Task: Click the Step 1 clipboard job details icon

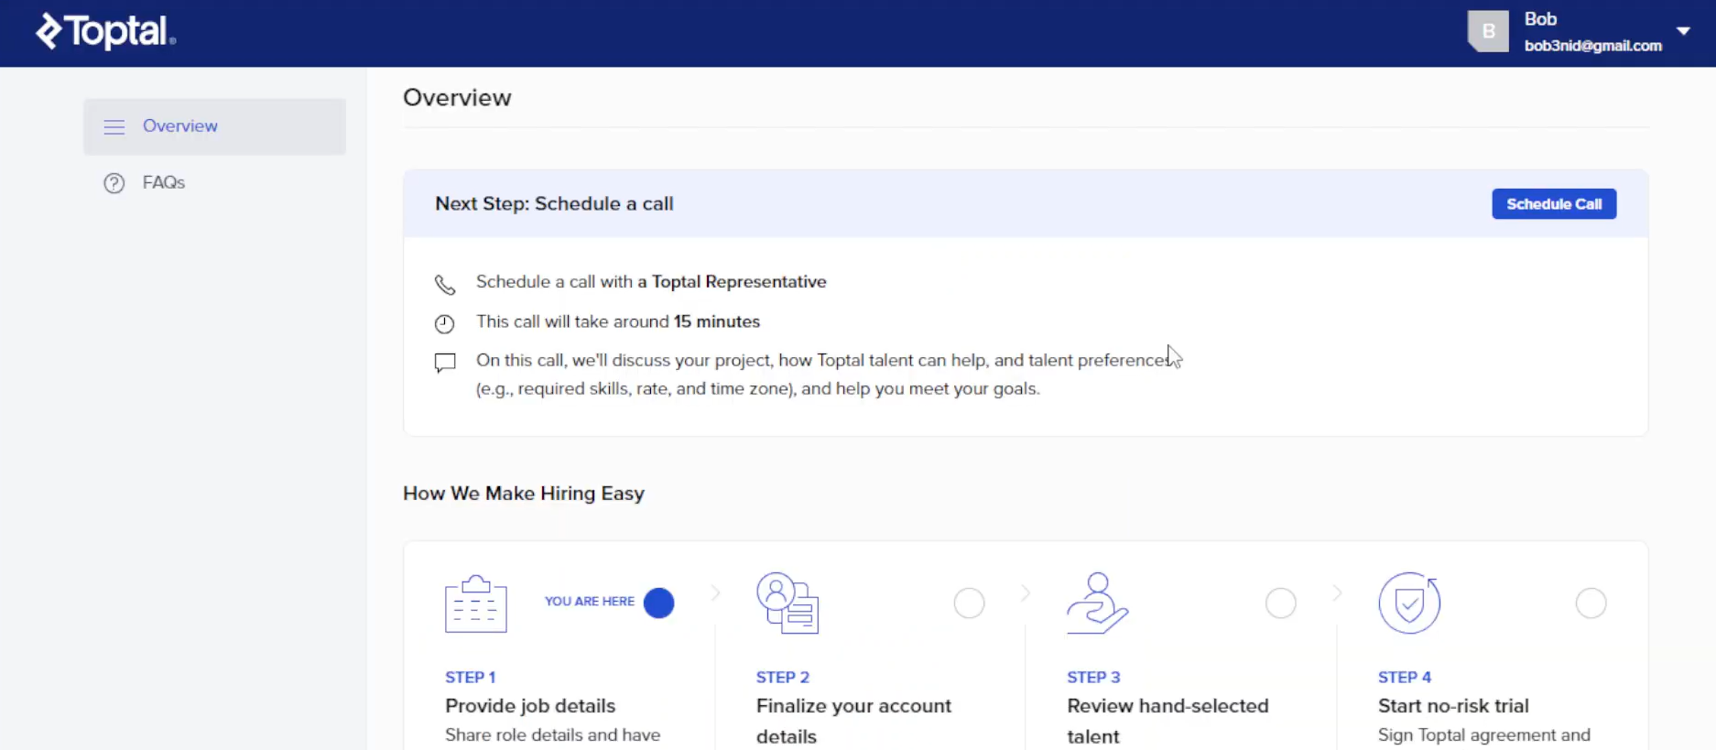Action: click(x=476, y=603)
